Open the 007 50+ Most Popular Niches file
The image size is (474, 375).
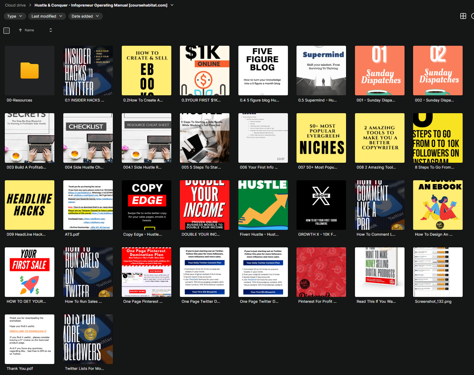click(x=321, y=138)
